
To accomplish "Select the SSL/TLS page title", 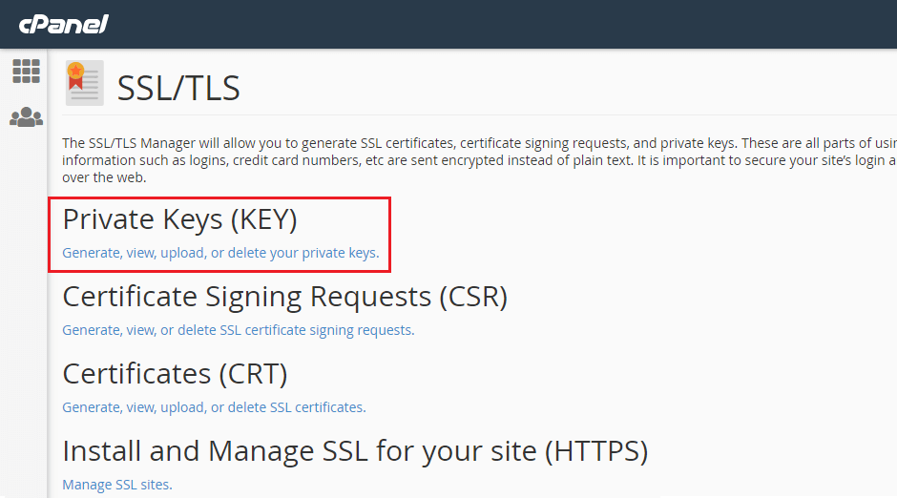I will (x=178, y=88).
